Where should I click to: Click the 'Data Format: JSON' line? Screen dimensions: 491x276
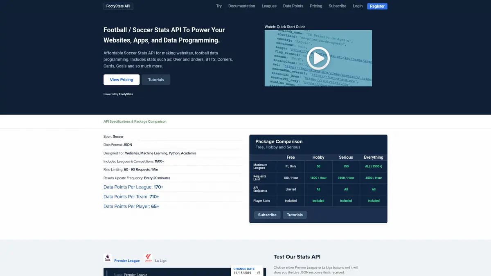(118, 145)
